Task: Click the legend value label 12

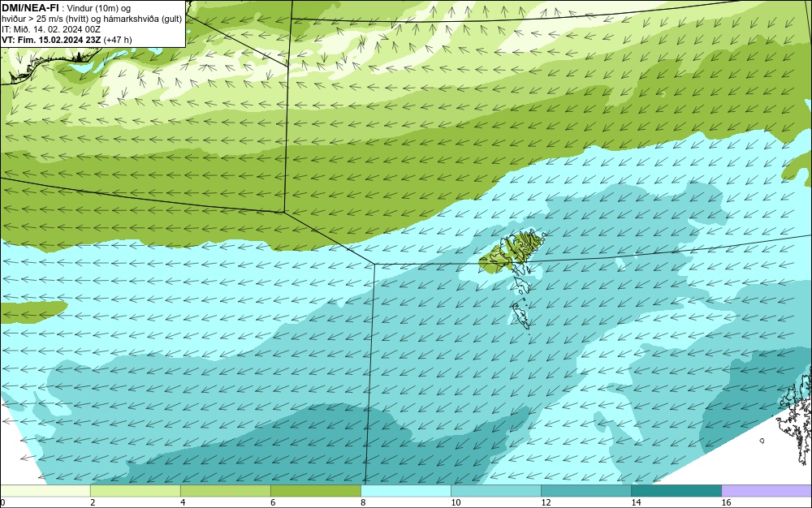Action: (546, 502)
